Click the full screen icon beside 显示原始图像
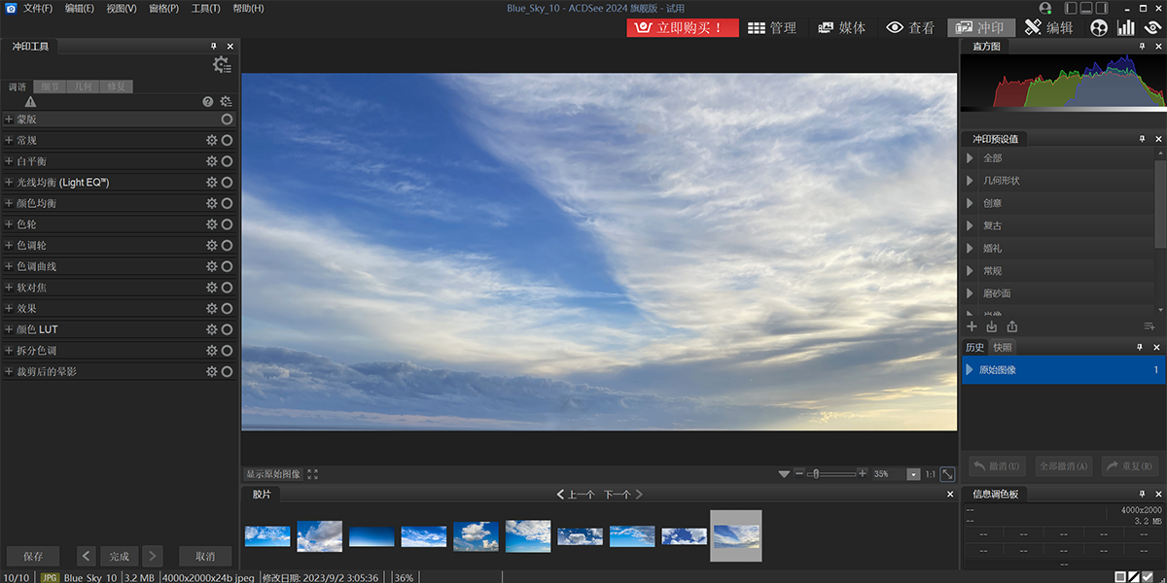The height and width of the screenshot is (583, 1167). pyautogui.click(x=313, y=474)
